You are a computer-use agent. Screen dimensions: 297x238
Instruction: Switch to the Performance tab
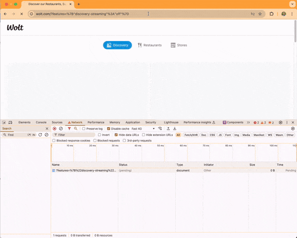pyautogui.click(x=96, y=122)
